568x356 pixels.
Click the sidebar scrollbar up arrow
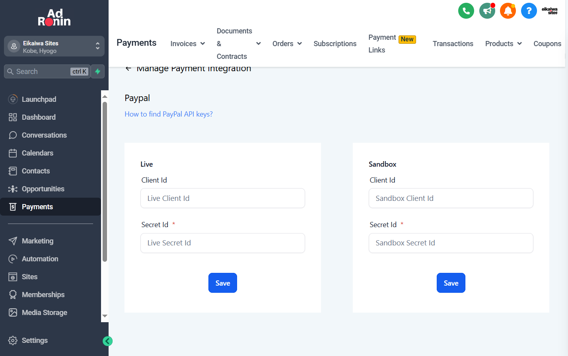pos(105,96)
